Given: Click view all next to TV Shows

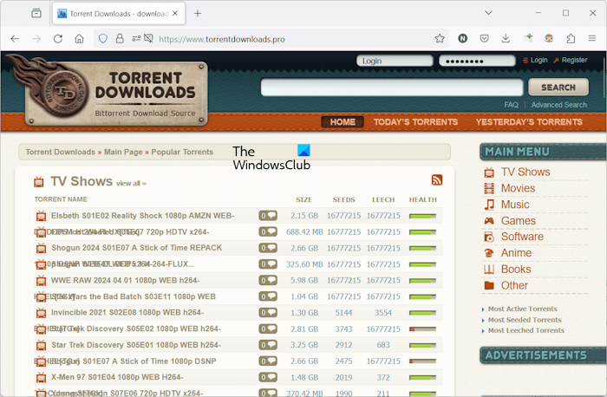Looking at the screenshot, I should coord(131,184).
